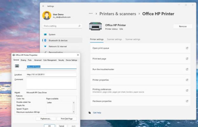The width and height of the screenshot is (198, 127).
Task: Click the System monitor icon in sidebar
Action: pyautogui.click(x=45, y=34)
